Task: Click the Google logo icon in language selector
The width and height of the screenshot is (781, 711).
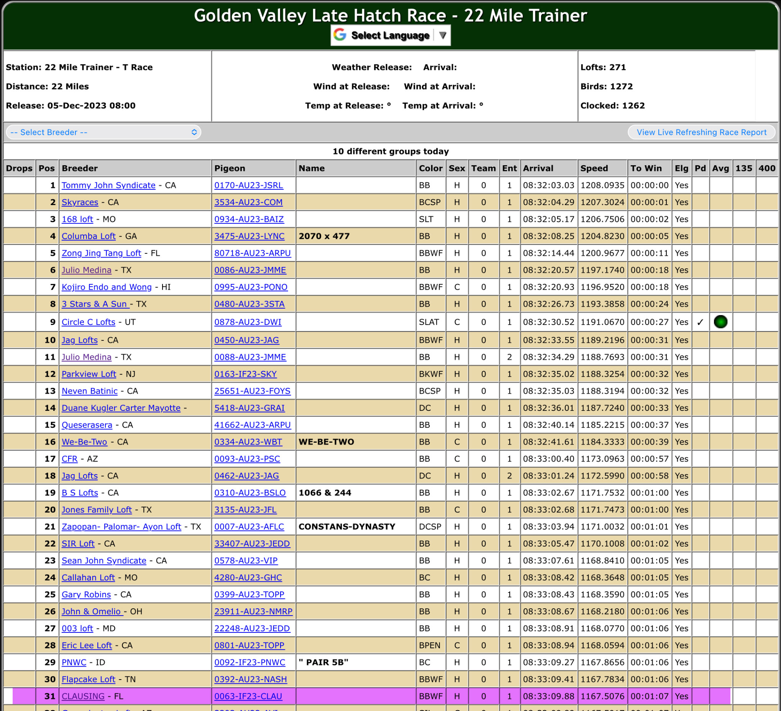Action: (x=340, y=35)
